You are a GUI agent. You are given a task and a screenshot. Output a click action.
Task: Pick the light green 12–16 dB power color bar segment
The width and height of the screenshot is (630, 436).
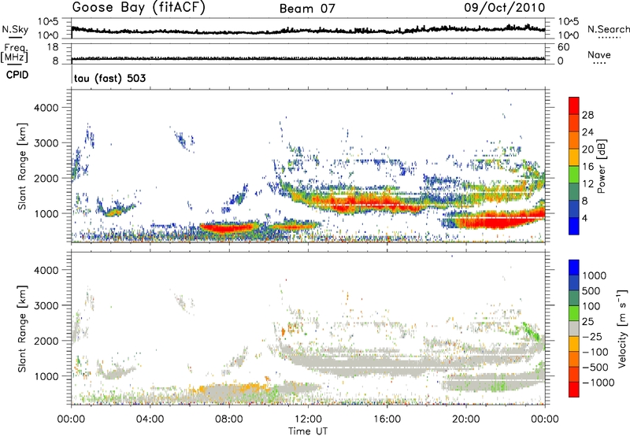574,175
